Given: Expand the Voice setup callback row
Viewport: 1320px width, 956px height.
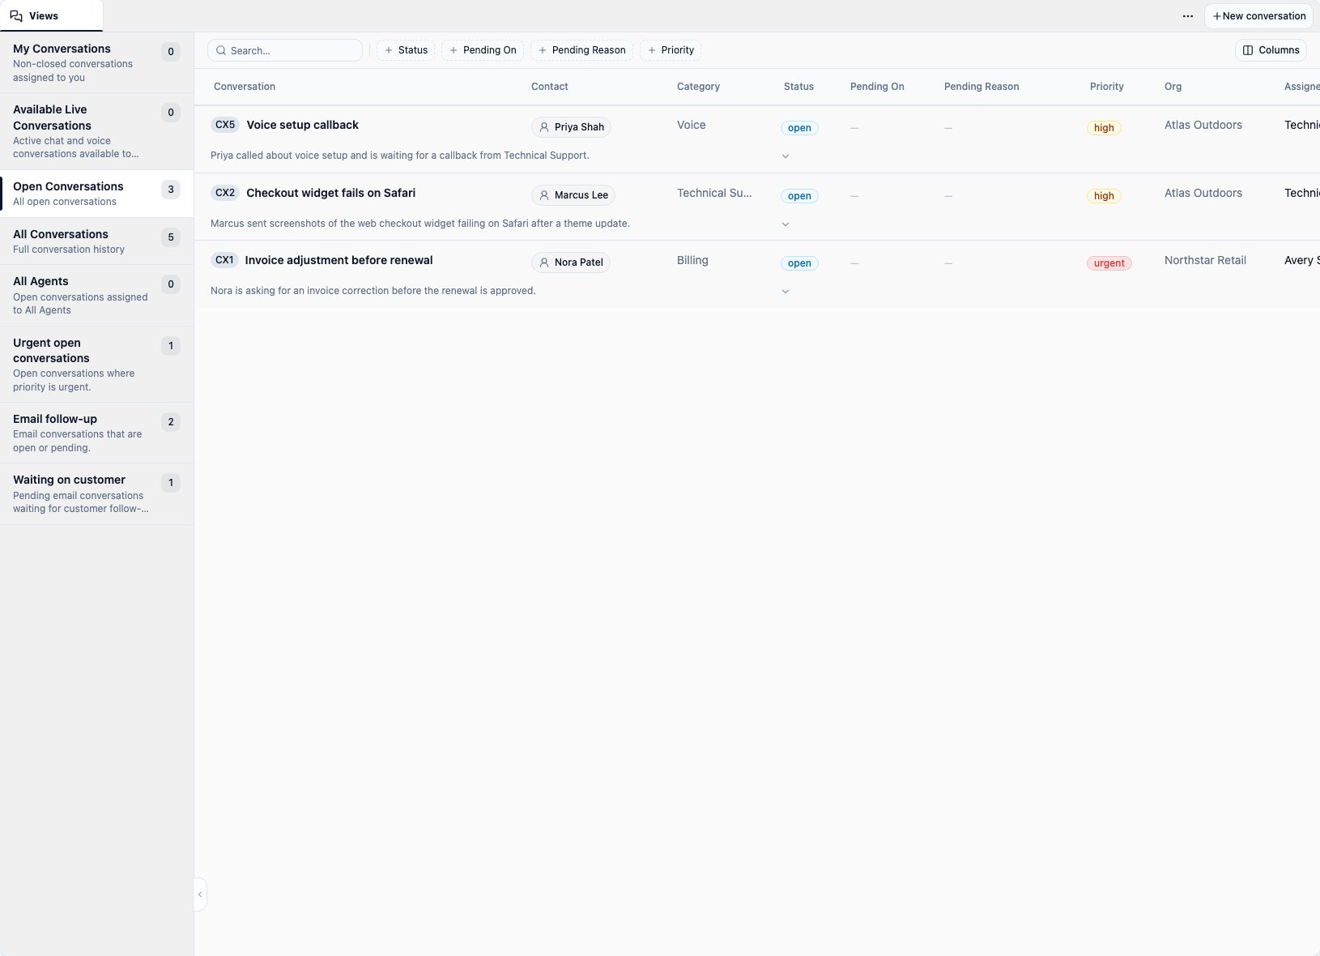Looking at the screenshot, I should (786, 156).
